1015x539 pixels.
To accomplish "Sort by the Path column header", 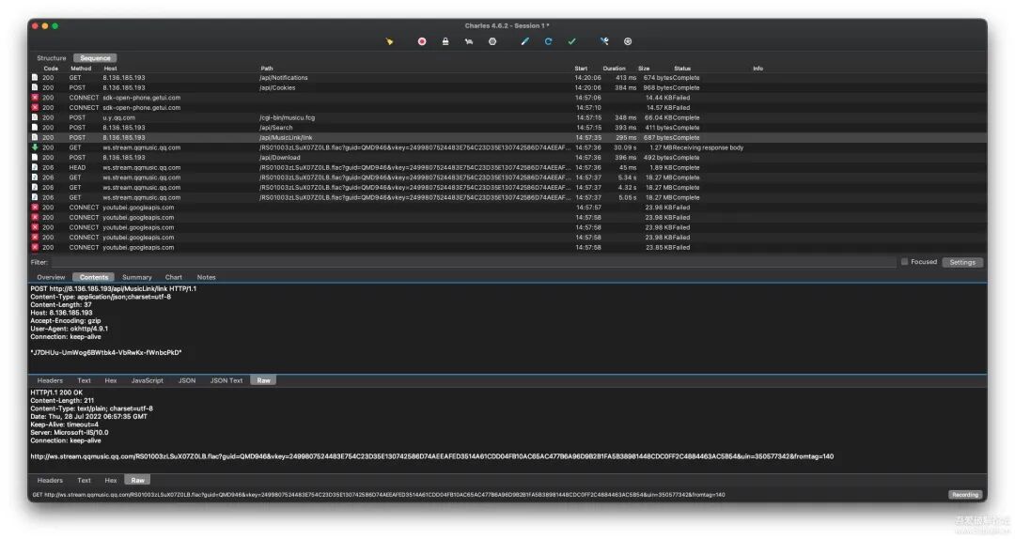I will (x=267, y=68).
